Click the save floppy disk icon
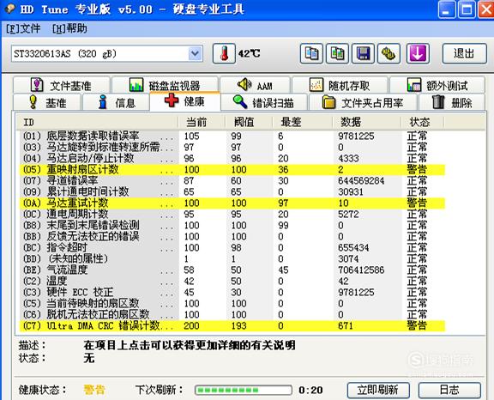 (363, 53)
